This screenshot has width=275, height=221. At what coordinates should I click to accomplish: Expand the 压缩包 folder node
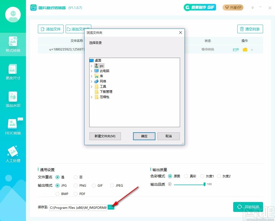(91, 97)
